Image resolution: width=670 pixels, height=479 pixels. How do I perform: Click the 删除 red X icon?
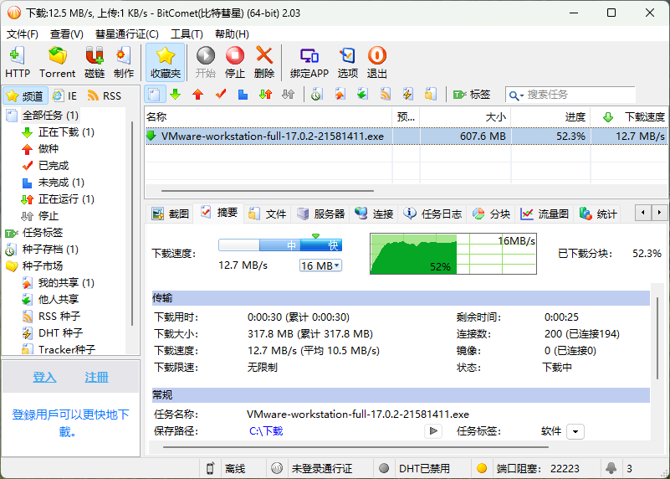pyautogui.click(x=264, y=62)
